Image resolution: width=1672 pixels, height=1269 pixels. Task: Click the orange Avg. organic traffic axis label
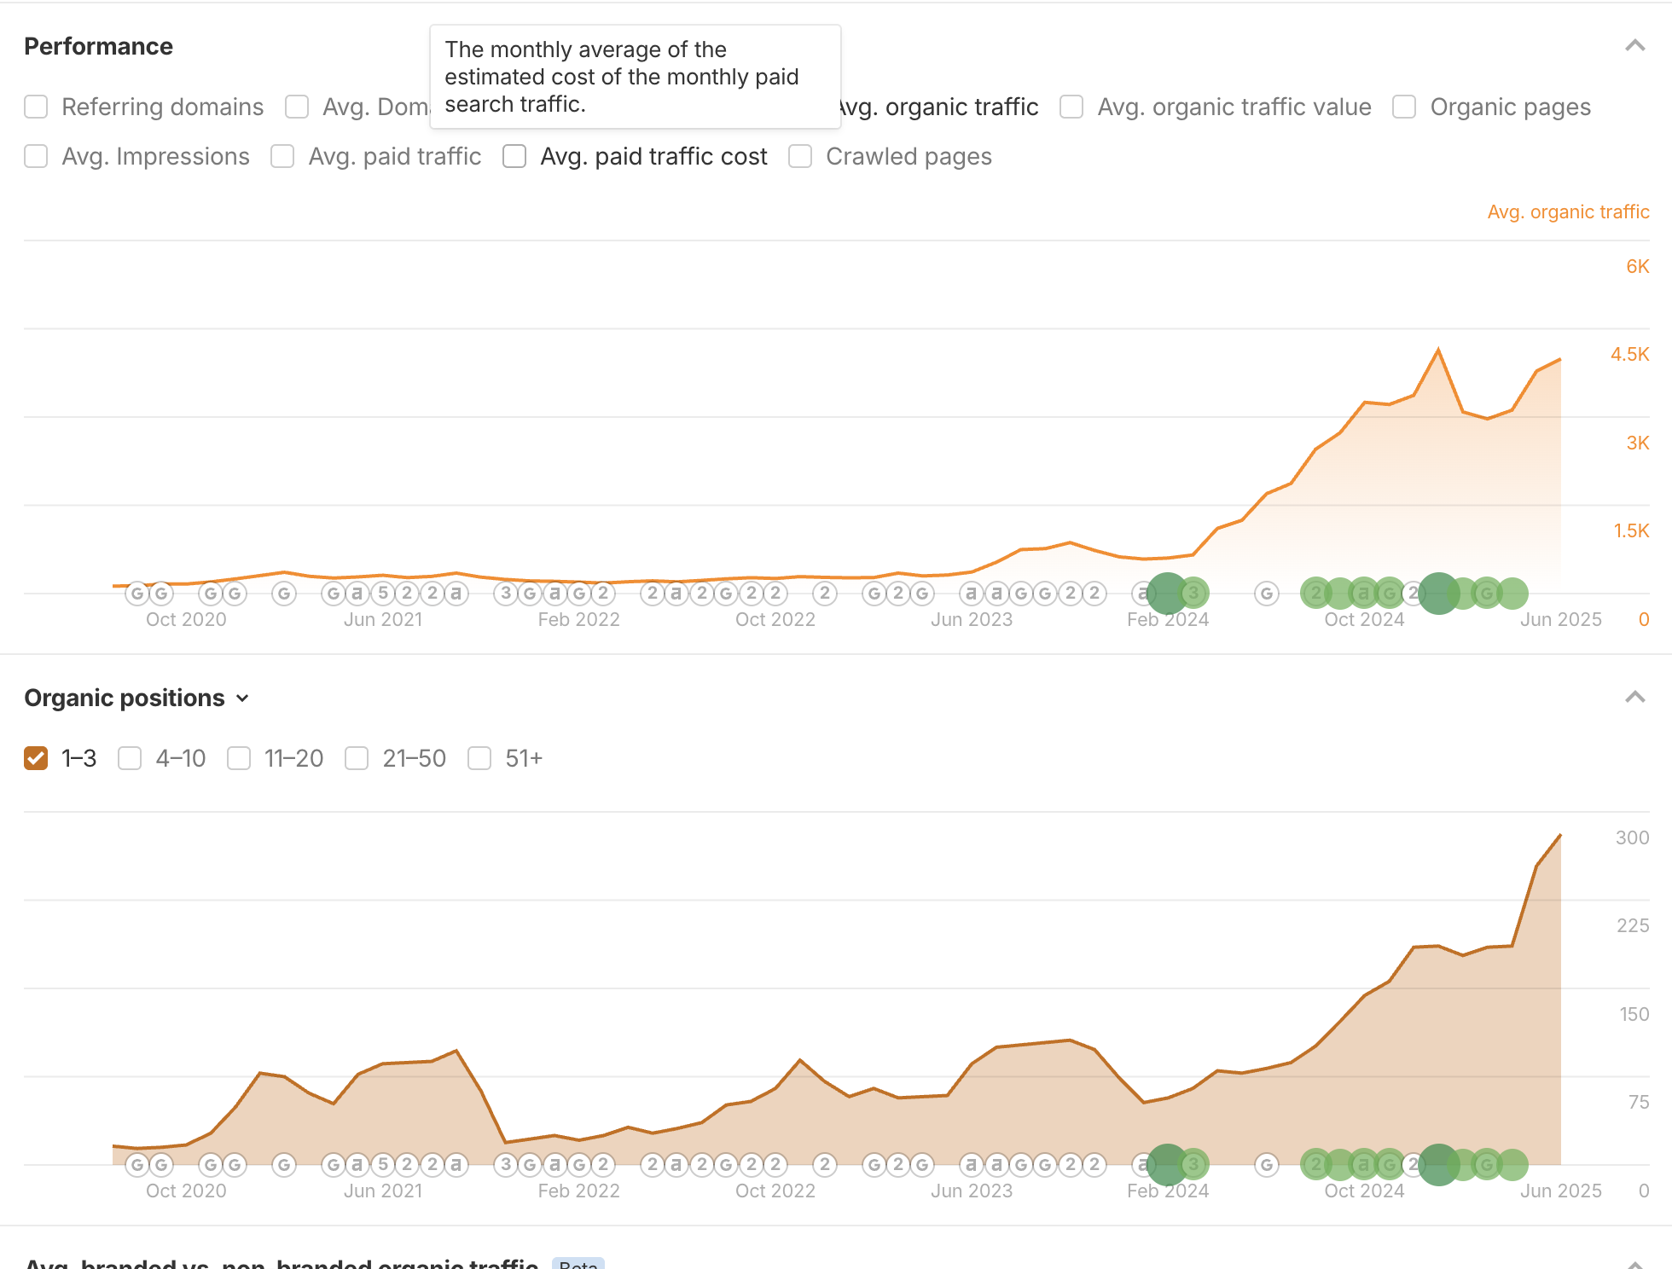click(1568, 211)
